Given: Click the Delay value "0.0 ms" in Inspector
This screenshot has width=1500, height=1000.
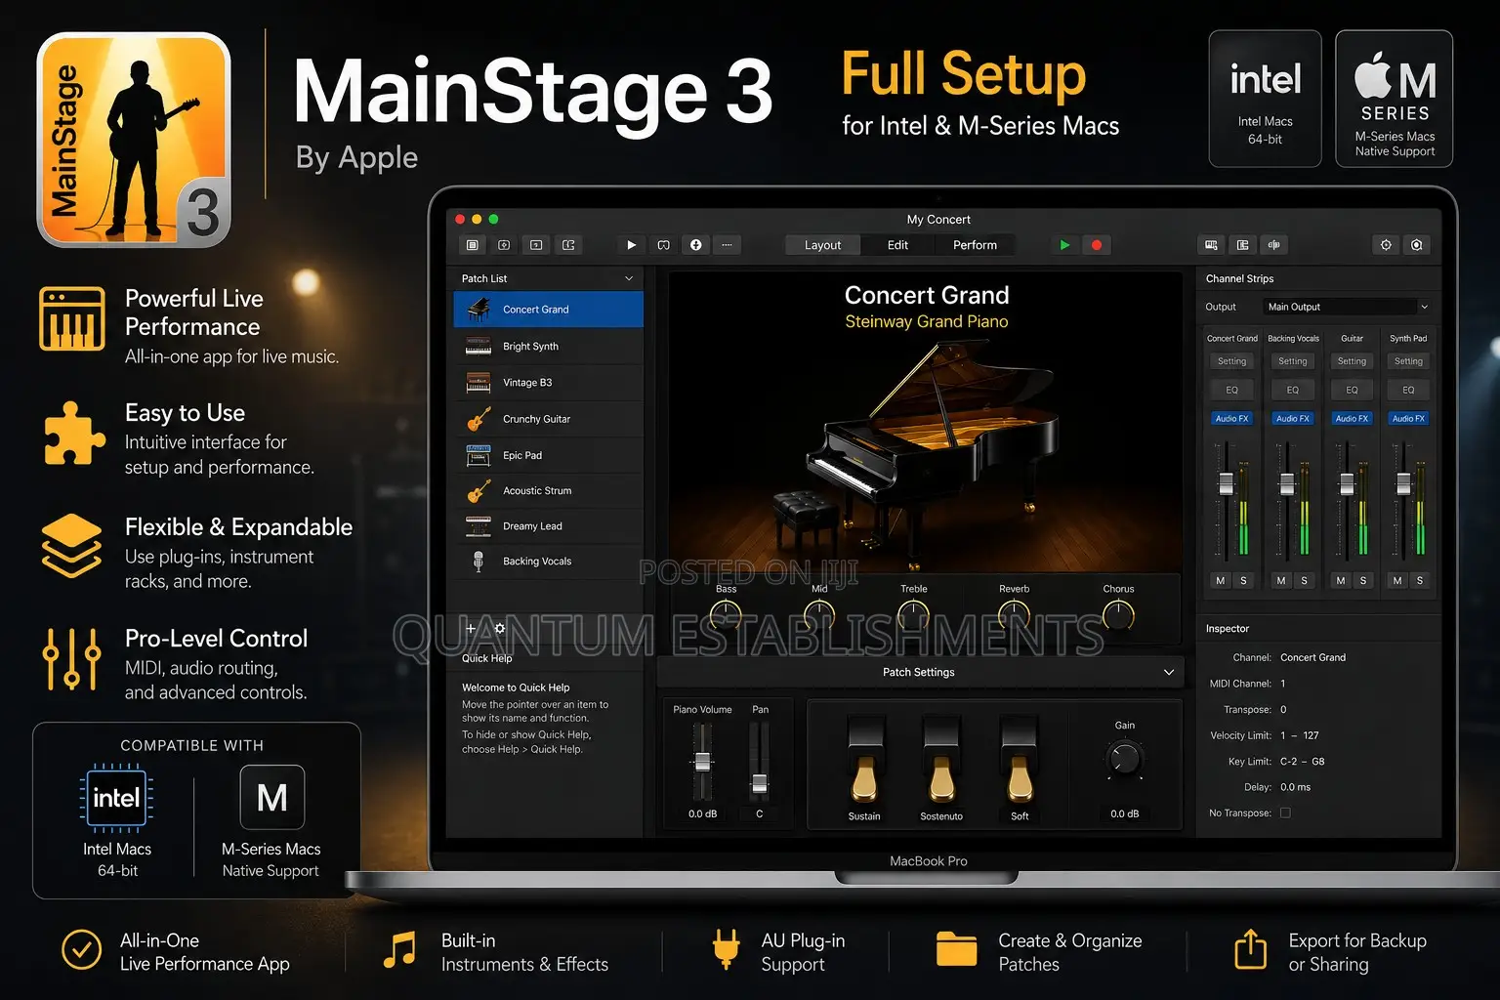Looking at the screenshot, I should pos(1296,787).
